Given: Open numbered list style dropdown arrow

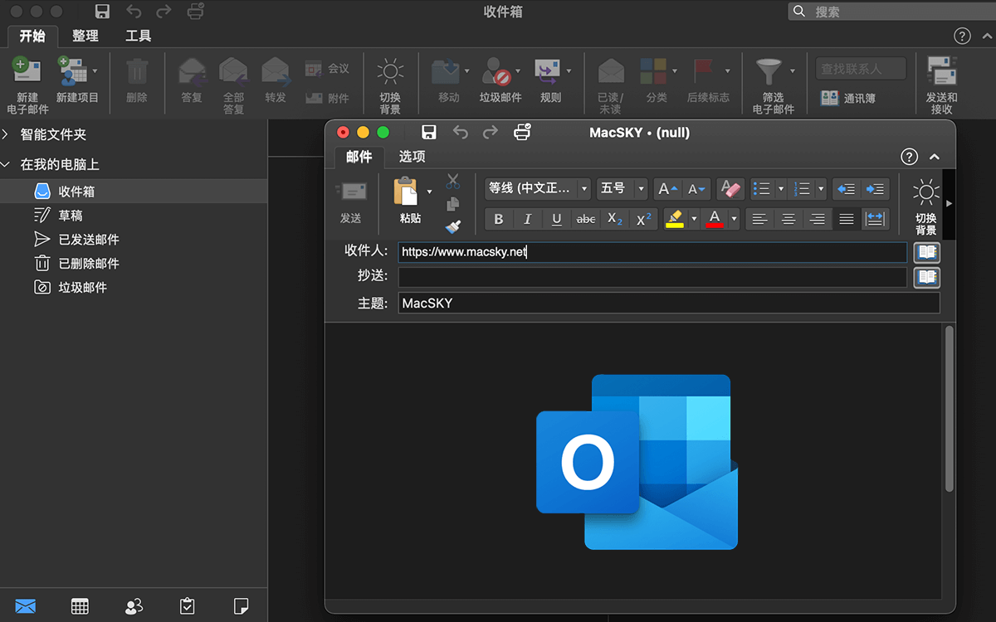Looking at the screenshot, I should pyautogui.click(x=821, y=189).
